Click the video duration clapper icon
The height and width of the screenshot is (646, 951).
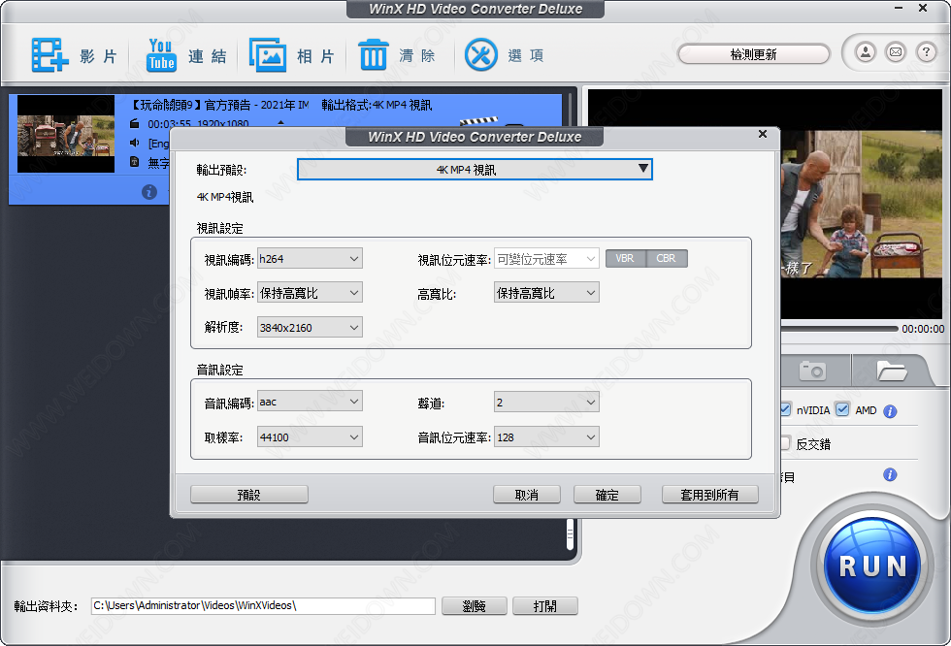(x=135, y=123)
